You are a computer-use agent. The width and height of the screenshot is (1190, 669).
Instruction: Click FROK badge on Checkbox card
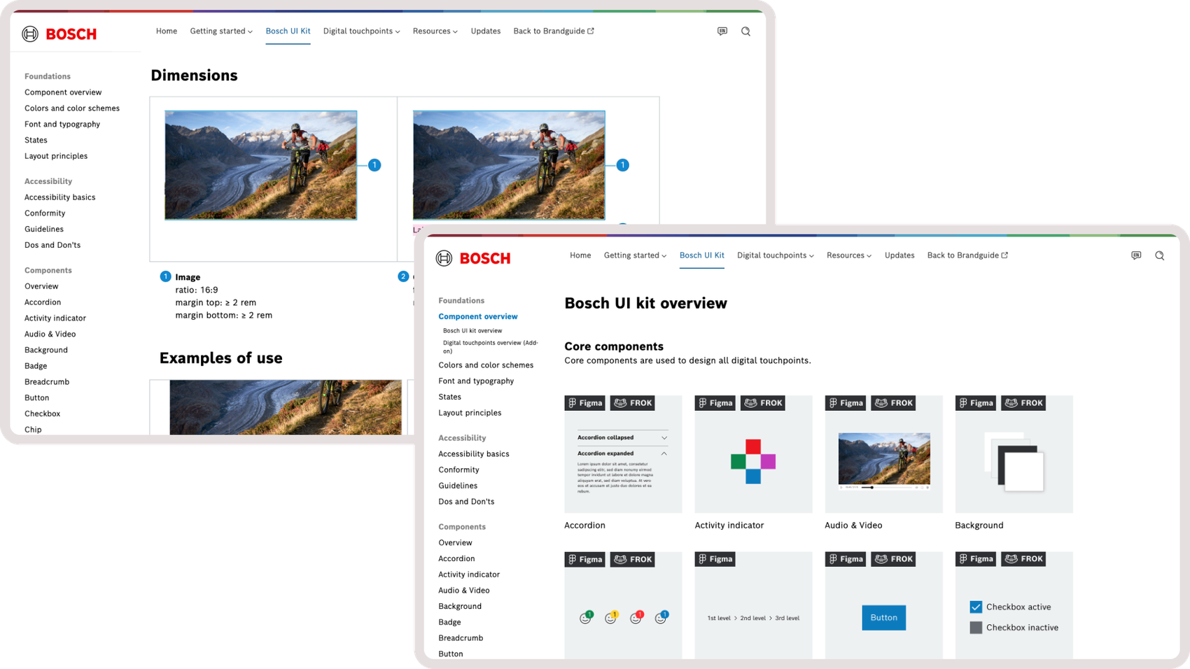(1023, 559)
